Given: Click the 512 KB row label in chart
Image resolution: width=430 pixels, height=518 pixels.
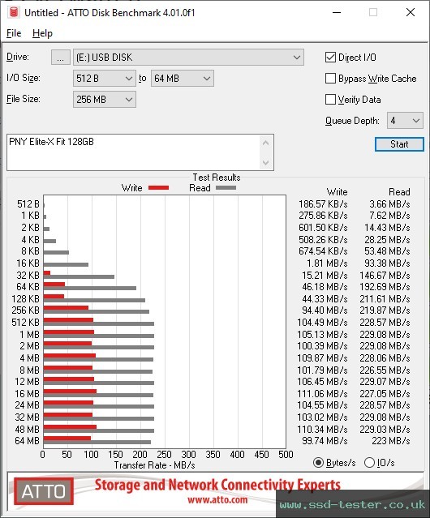Looking at the screenshot, I should [x=25, y=323].
